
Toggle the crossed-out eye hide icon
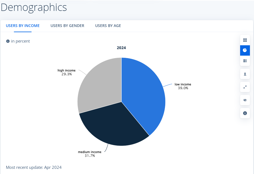coord(245,100)
